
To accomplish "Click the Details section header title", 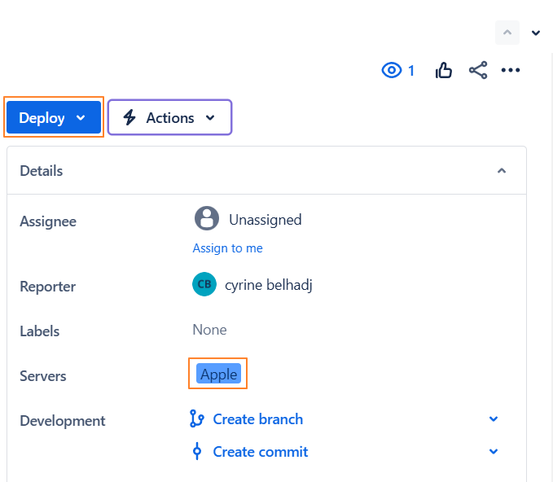I will click(42, 171).
